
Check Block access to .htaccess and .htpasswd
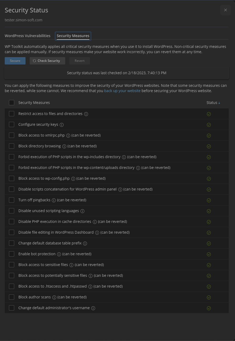[x=12, y=286]
